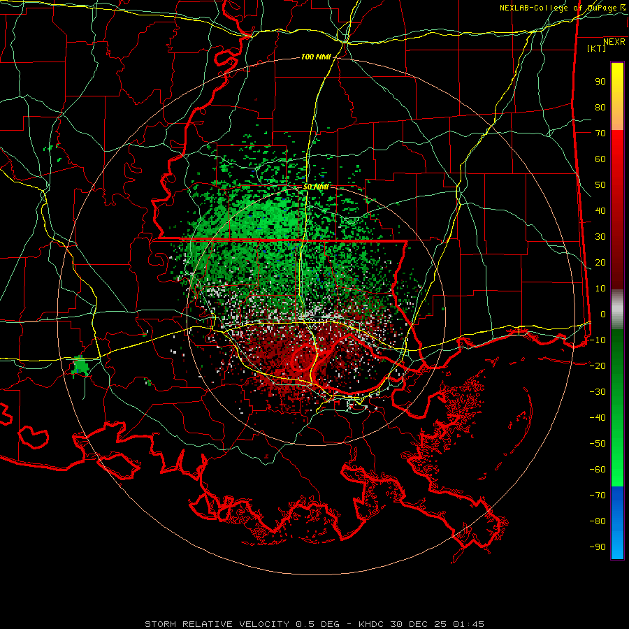The width and height of the screenshot is (629, 629).
Task: Click the -40 knot scale value
Action: [598, 418]
